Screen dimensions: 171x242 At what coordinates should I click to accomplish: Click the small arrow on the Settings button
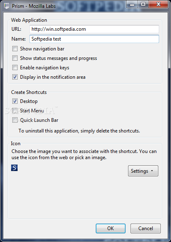(152, 171)
